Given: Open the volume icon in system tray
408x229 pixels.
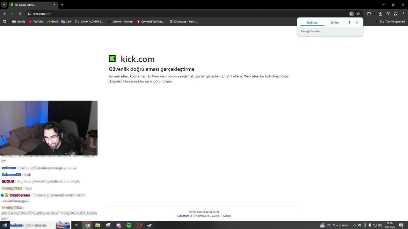Looking at the screenshot, I should tap(380, 225).
